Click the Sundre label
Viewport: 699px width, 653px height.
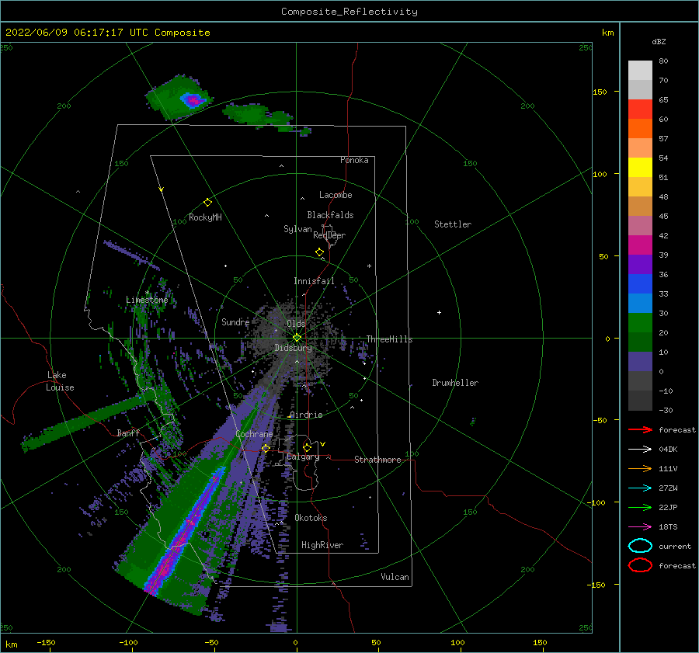click(235, 321)
